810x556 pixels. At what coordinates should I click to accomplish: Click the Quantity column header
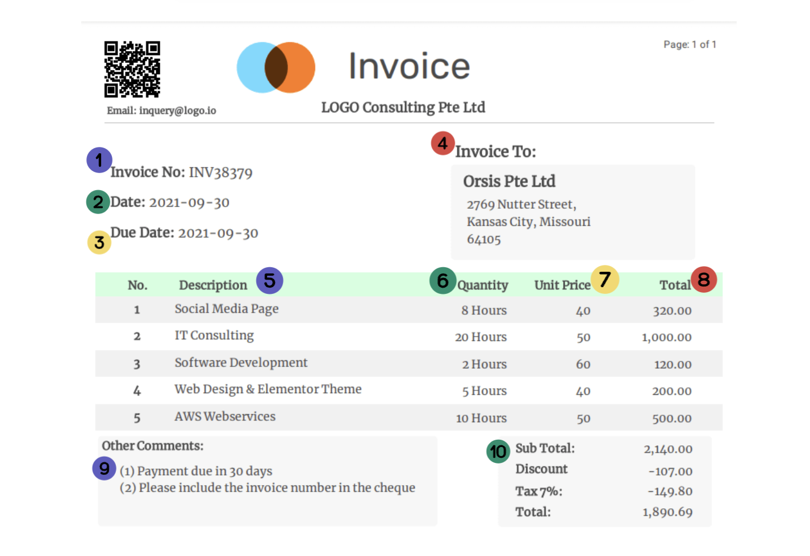click(x=483, y=285)
